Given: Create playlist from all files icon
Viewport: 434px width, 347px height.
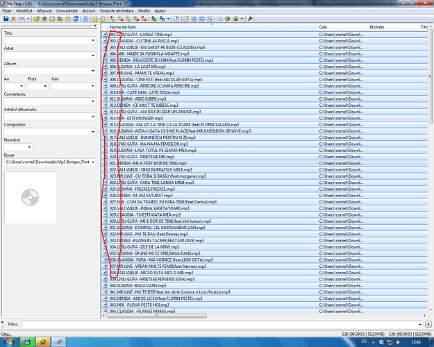Looking at the screenshot, I should coord(95,19).
